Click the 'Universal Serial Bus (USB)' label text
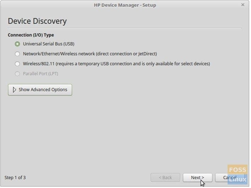Viewport: 251px width, 188px height. coord(49,44)
